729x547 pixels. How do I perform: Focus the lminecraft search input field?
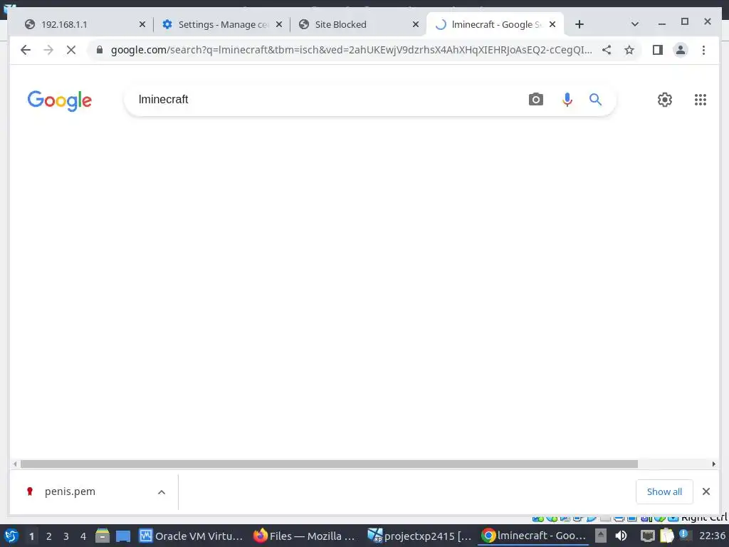click(325, 99)
